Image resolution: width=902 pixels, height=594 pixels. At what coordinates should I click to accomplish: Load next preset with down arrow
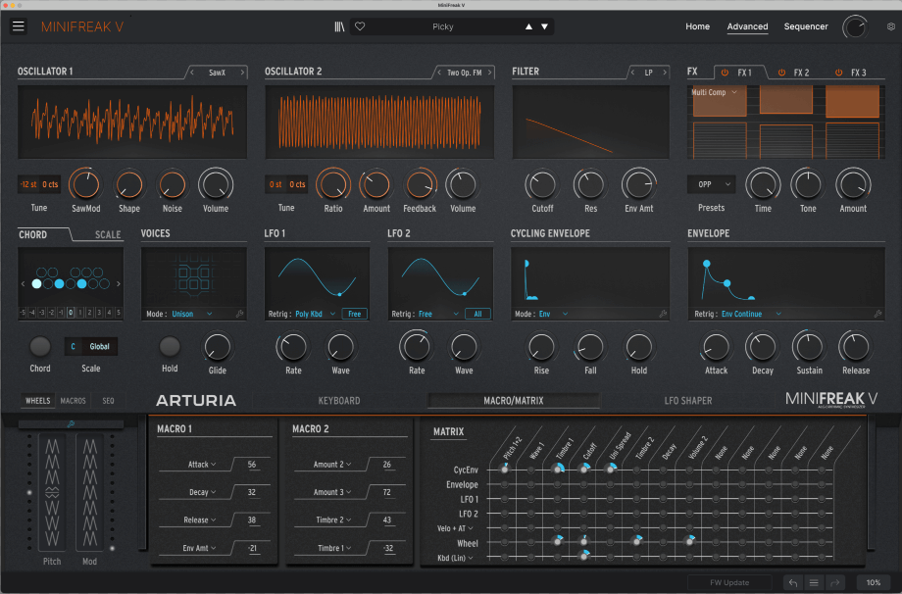tap(544, 26)
